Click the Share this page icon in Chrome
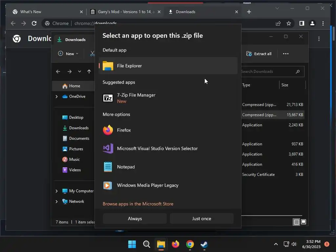The width and height of the screenshot is (336, 252). coord(278,23)
